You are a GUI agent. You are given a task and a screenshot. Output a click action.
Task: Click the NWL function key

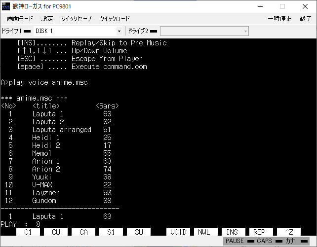pos(206,232)
